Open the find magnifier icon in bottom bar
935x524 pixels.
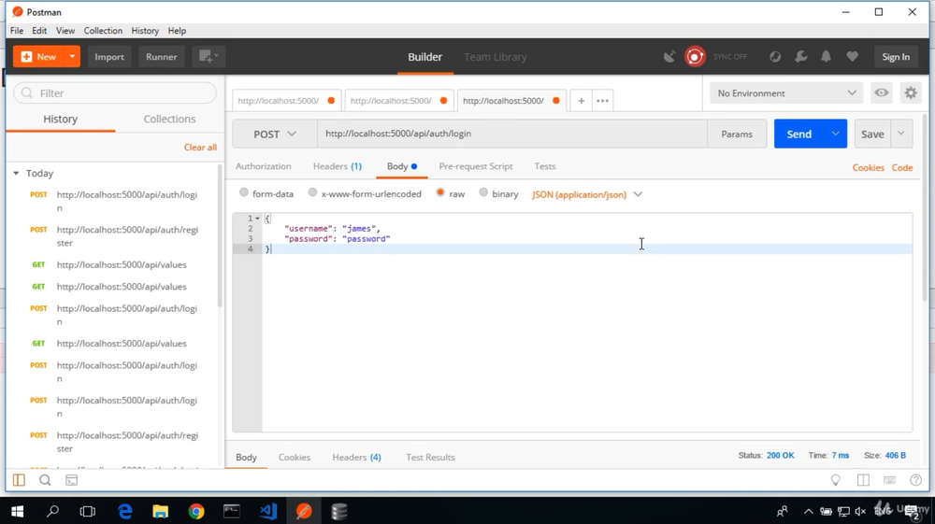[45, 480]
